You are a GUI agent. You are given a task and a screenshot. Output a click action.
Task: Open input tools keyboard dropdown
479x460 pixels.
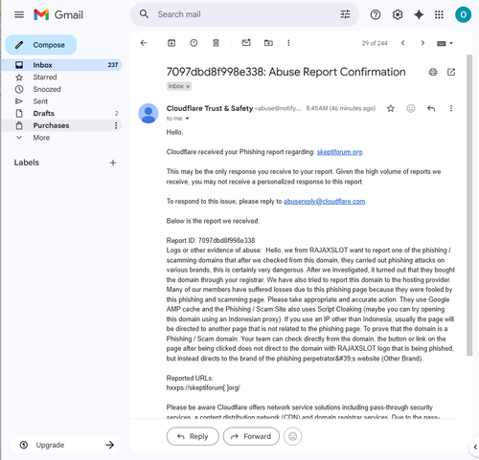point(445,43)
